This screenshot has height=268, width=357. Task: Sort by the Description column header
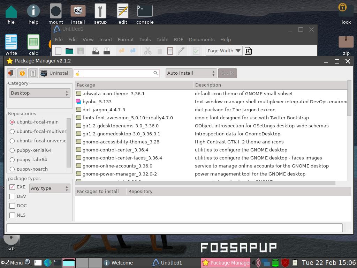(270, 85)
